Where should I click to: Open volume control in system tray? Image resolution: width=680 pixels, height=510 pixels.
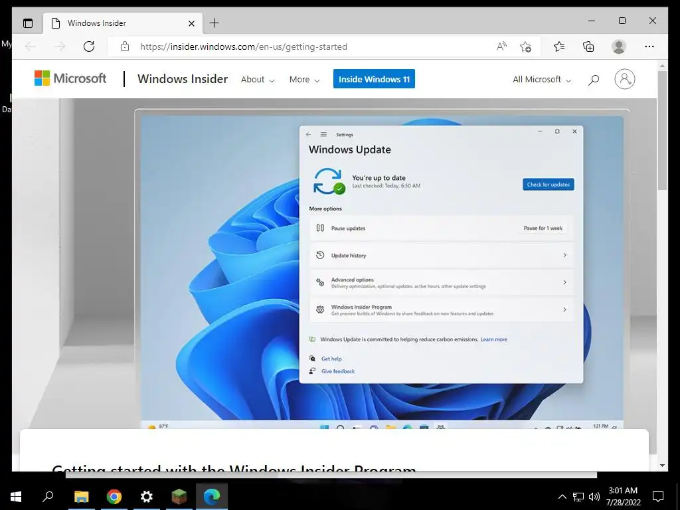(x=594, y=497)
